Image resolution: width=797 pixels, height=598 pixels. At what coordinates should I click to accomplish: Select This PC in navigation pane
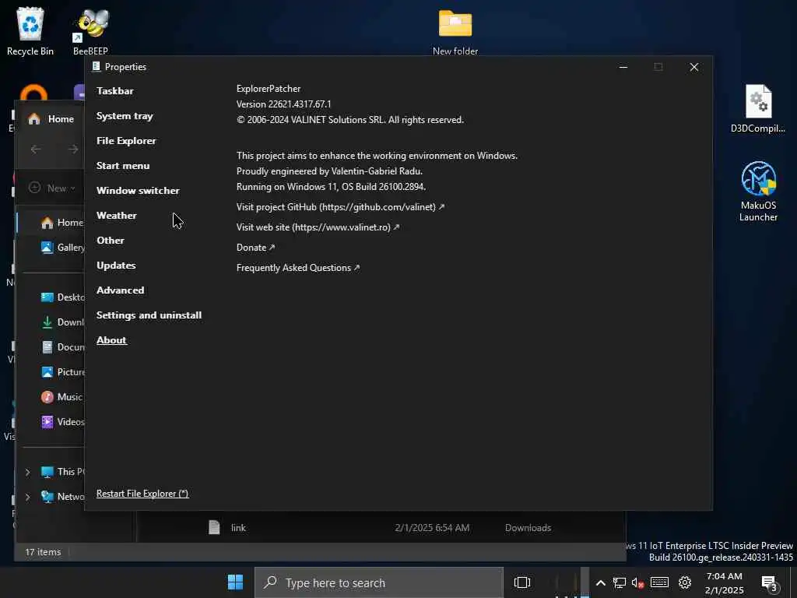coord(62,472)
